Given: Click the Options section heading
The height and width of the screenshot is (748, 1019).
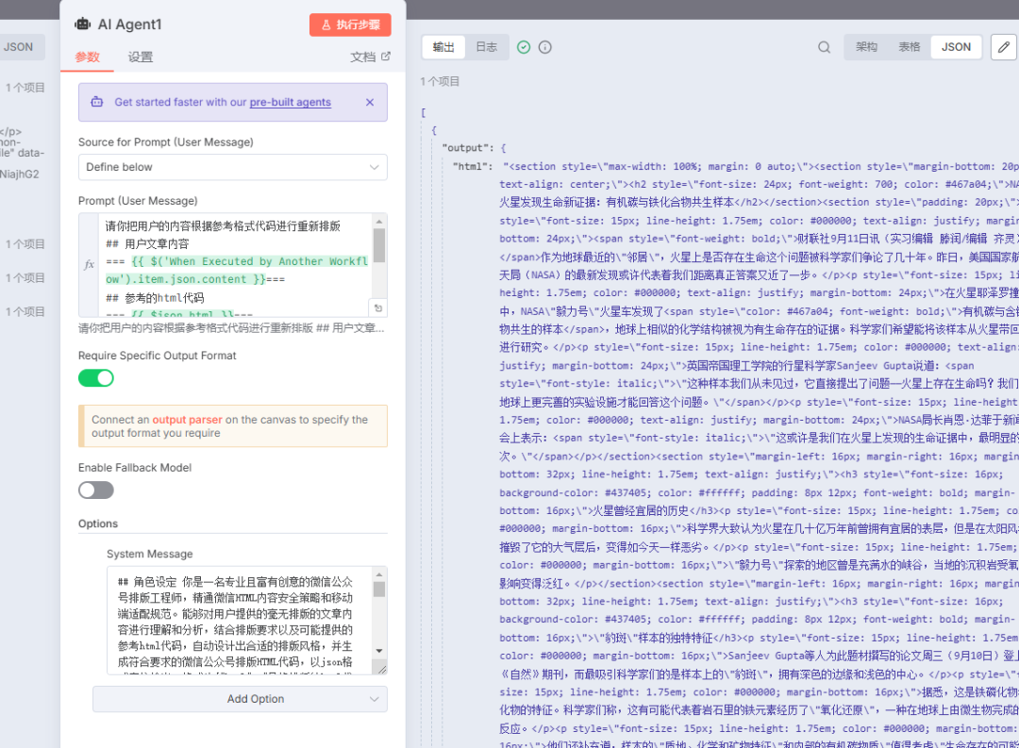Looking at the screenshot, I should click(x=98, y=524).
